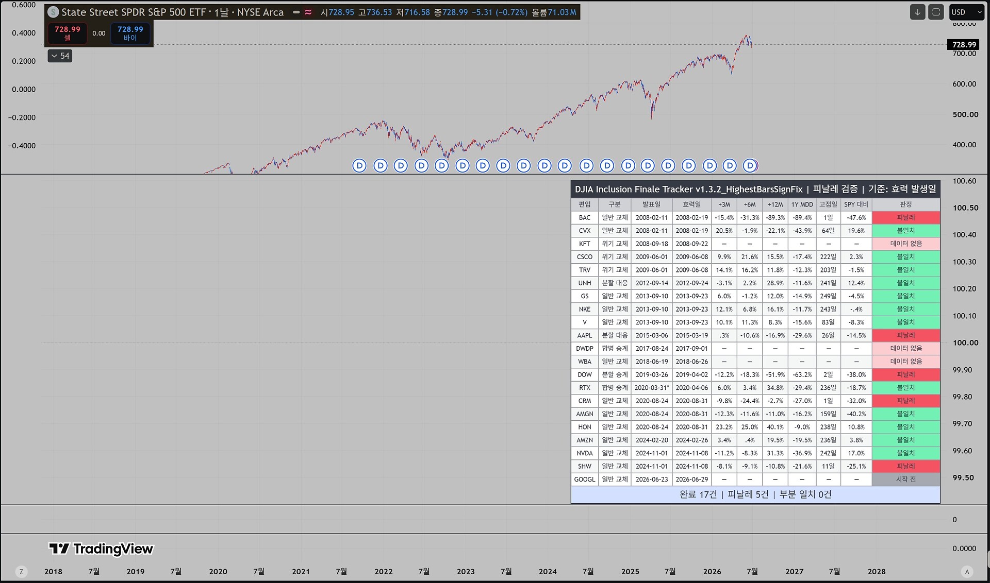The width and height of the screenshot is (990, 583).
Task: Click the 구분 column header
Action: tap(615, 204)
